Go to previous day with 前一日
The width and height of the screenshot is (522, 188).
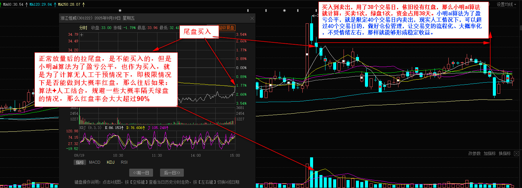pos(141,172)
